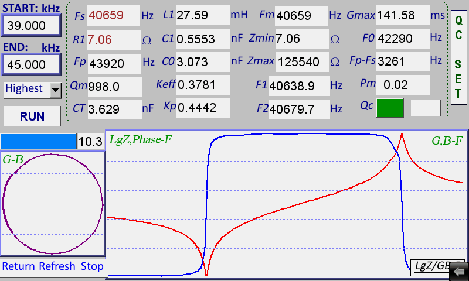Click the LgZ,Phase-F graph label
This screenshot has width=469, height=281.
click(141, 139)
